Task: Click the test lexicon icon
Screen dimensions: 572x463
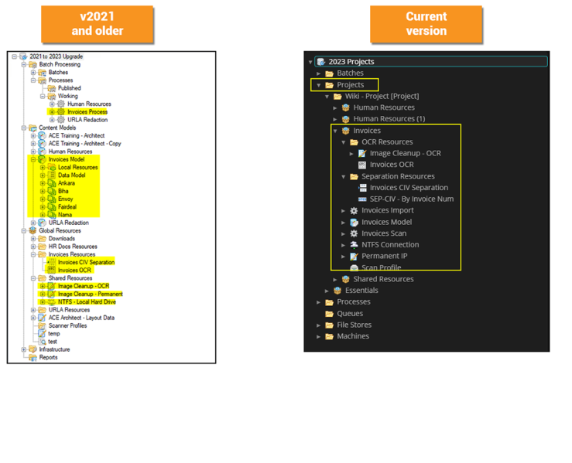Action: pyautogui.click(x=43, y=342)
